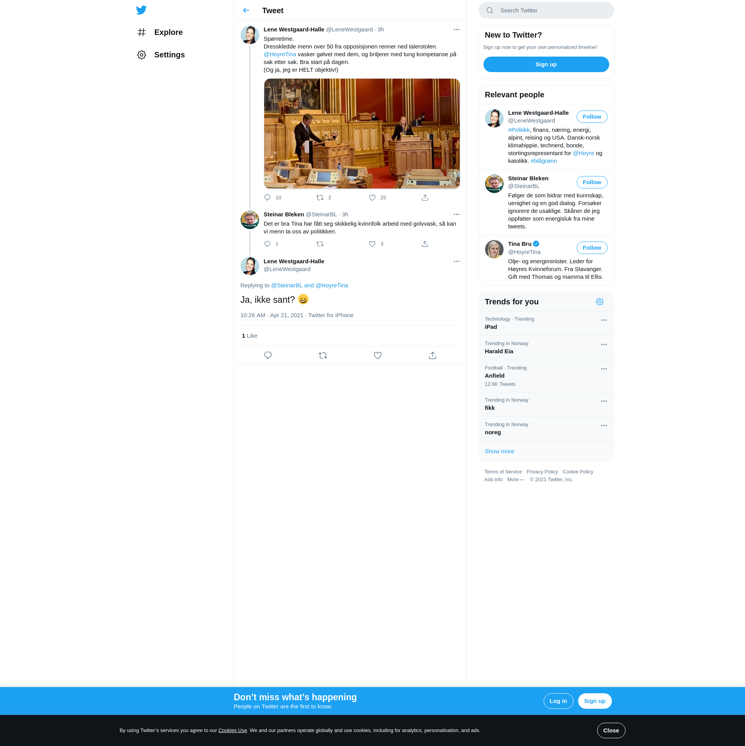Open Explore from the sidebar

160,32
